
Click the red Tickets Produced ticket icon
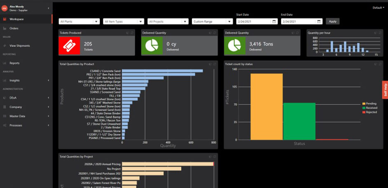69,46
